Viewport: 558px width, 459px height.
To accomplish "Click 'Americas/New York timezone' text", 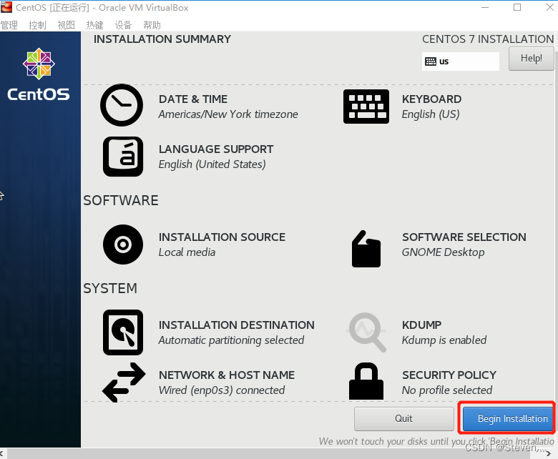I will (228, 114).
